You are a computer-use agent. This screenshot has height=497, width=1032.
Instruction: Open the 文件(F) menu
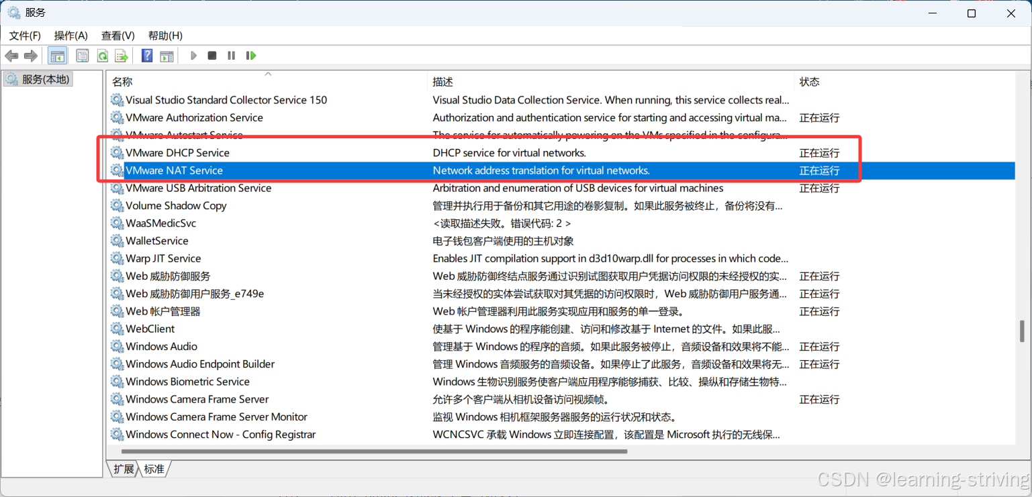pyautogui.click(x=25, y=36)
